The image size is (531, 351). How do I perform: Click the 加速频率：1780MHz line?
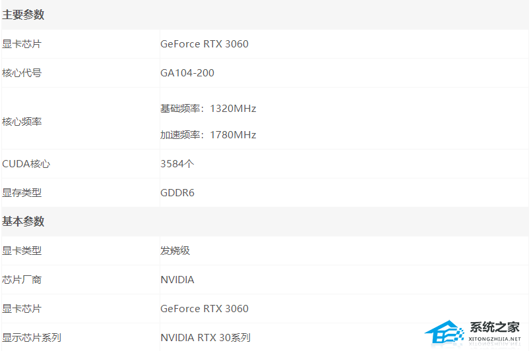208,135
